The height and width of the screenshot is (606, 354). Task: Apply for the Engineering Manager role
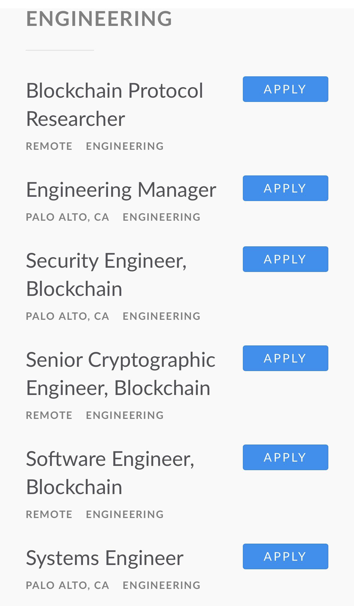(x=285, y=188)
